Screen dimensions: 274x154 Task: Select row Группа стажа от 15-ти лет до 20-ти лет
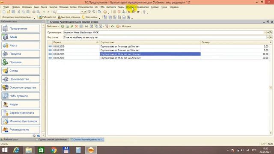(x=158, y=58)
